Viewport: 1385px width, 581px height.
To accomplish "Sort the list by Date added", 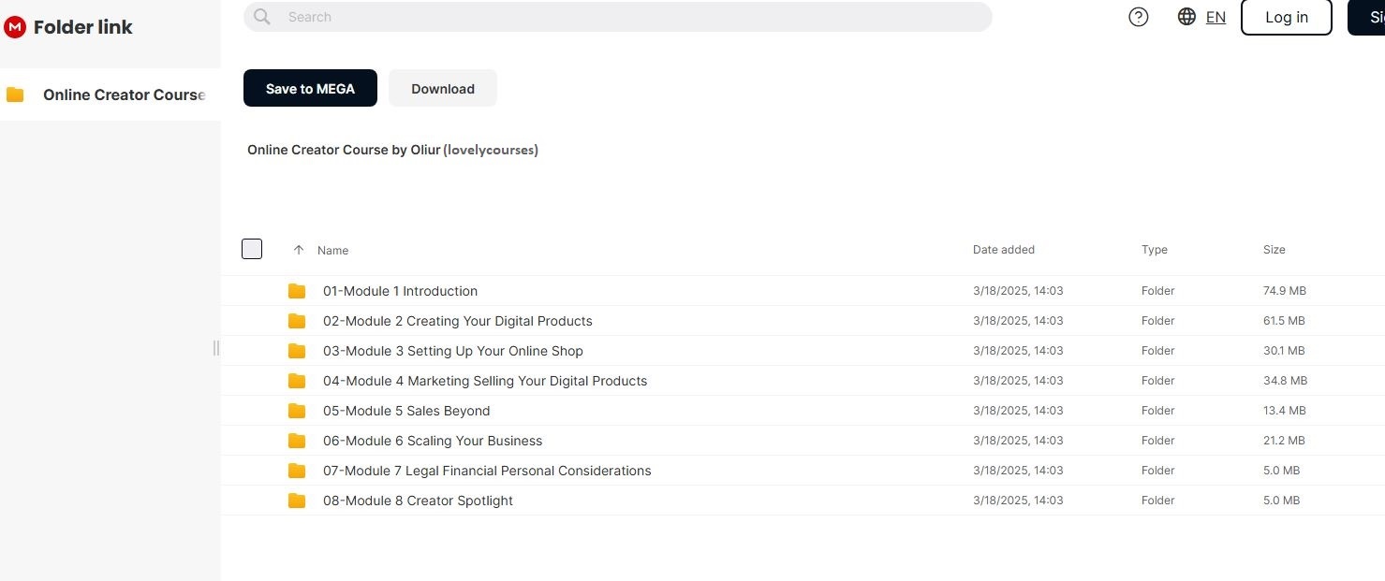I will pos(1003,250).
